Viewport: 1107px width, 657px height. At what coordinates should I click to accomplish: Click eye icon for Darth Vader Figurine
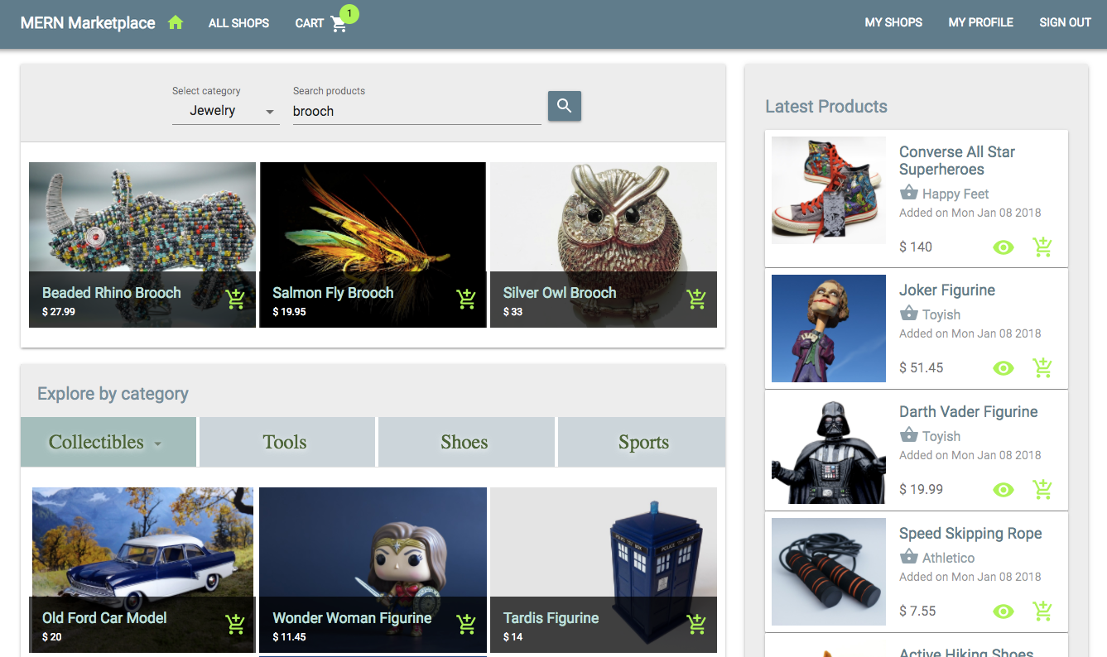click(1004, 490)
